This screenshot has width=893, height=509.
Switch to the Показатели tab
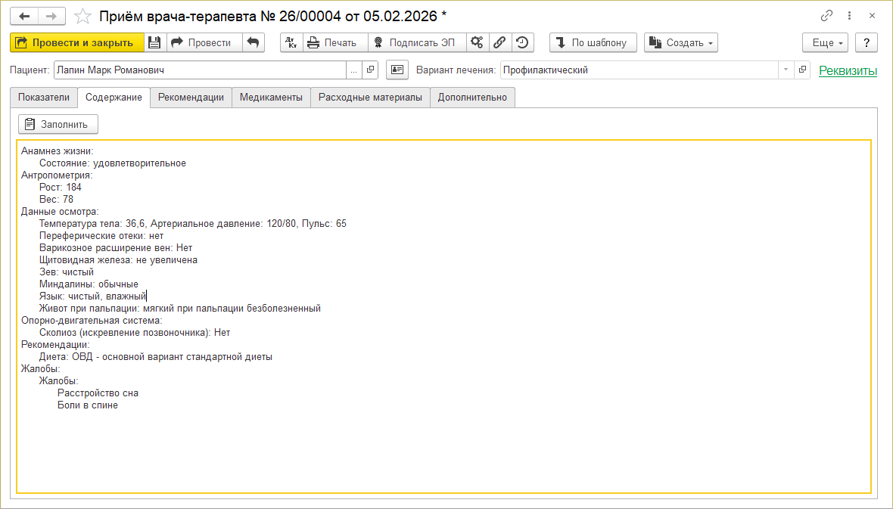tap(44, 98)
